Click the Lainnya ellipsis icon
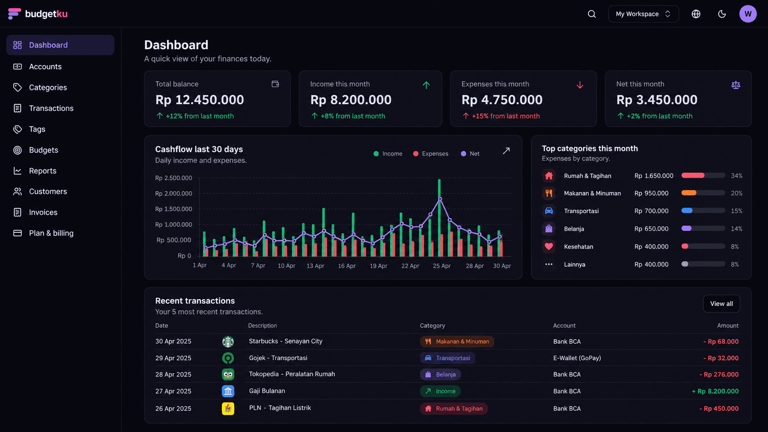Image resolution: width=768 pixels, height=432 pixels. pos(548,264)
